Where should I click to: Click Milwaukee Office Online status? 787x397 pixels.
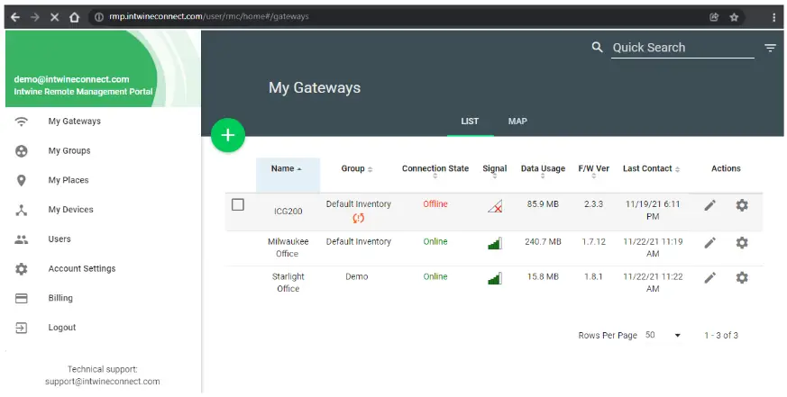435,241
